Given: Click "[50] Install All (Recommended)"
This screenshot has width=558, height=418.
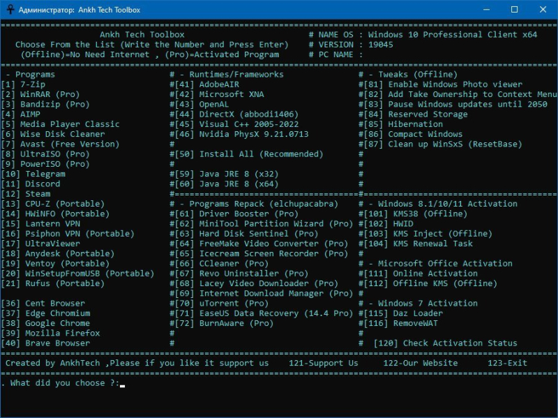Looking at the screenshot, I should pos(249,154).
